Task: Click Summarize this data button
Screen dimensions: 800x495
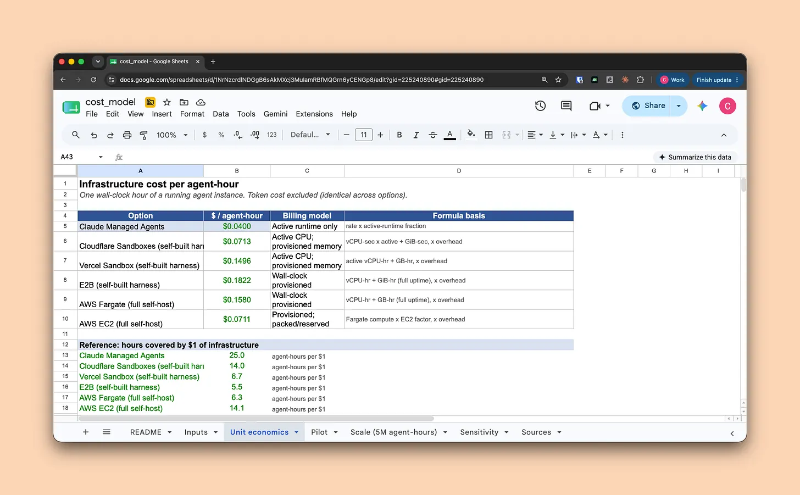Action: coord(695,157)
